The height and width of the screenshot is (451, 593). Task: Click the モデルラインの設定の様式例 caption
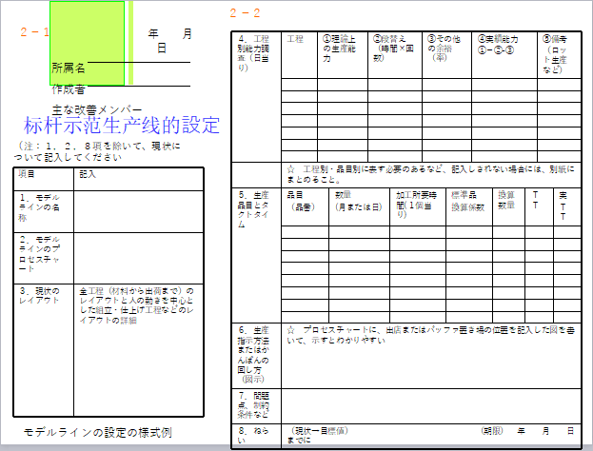pos(98,432)
